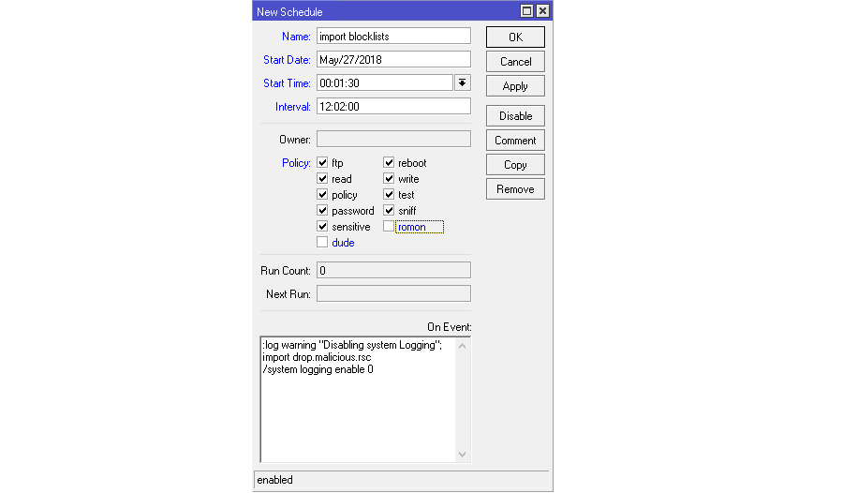Focus the Name input field
This screenshot has width=843, height=493.
click(393, 36)
